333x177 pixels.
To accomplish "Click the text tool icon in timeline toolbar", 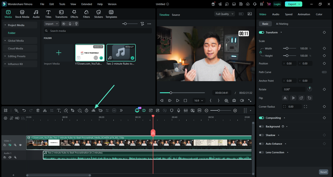I will click(x=59, y=110).
